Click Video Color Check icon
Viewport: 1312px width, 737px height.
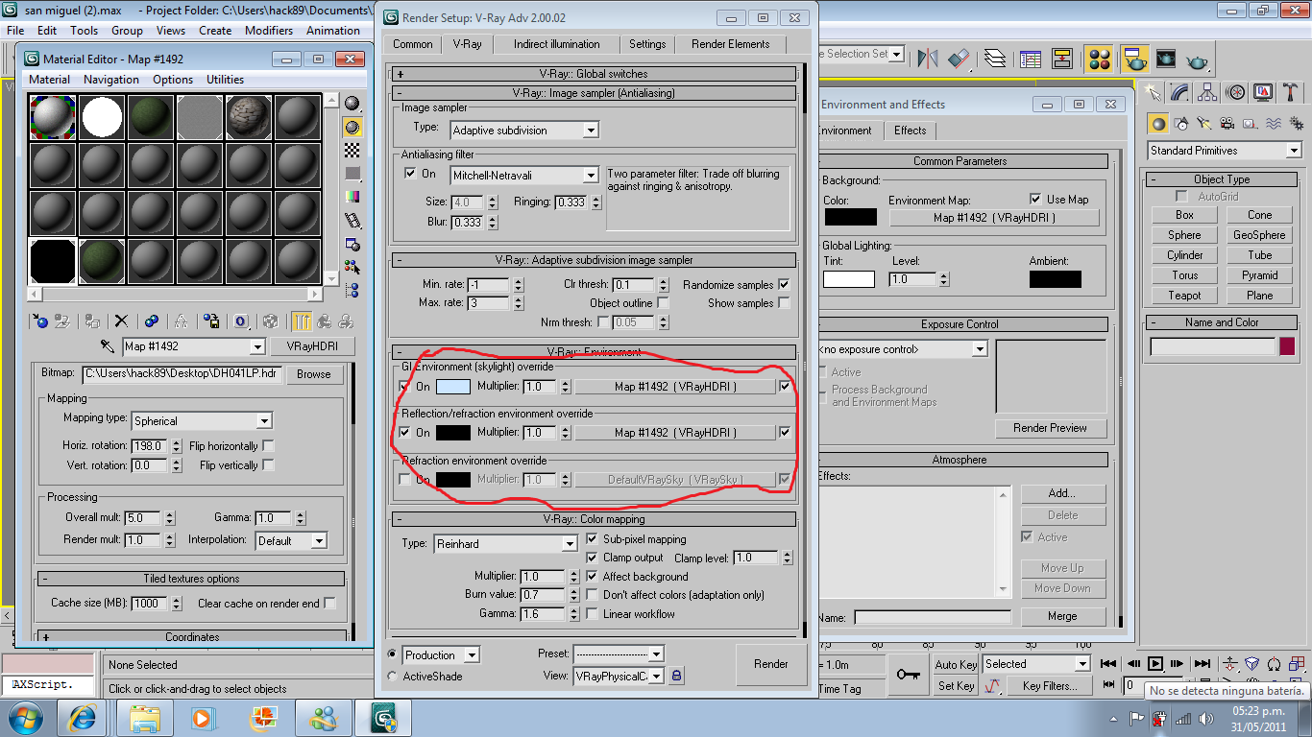coord(352,196)
